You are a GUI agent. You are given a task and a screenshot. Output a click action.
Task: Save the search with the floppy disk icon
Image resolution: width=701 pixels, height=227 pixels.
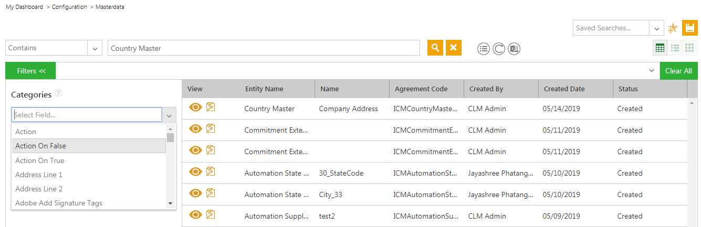tap(689, 28)
